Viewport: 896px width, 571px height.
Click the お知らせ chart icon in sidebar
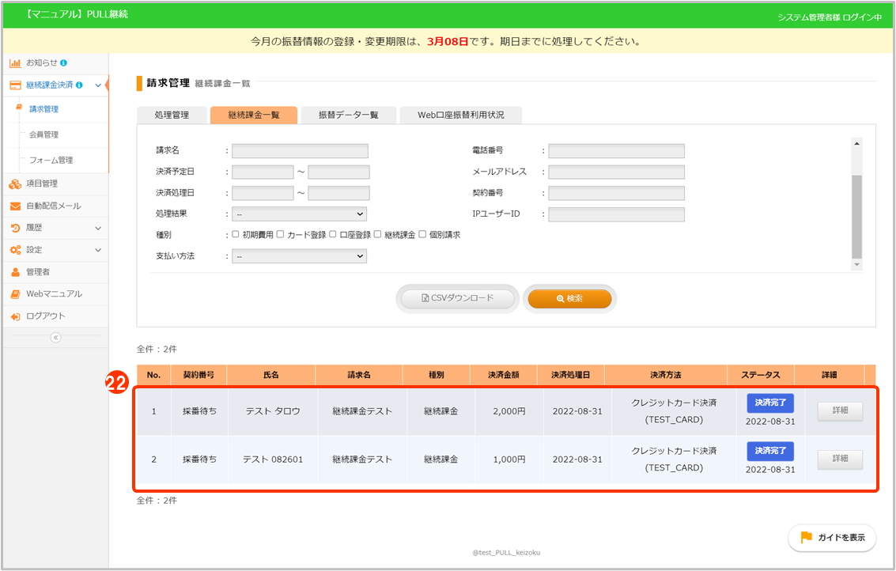point(15,62)
